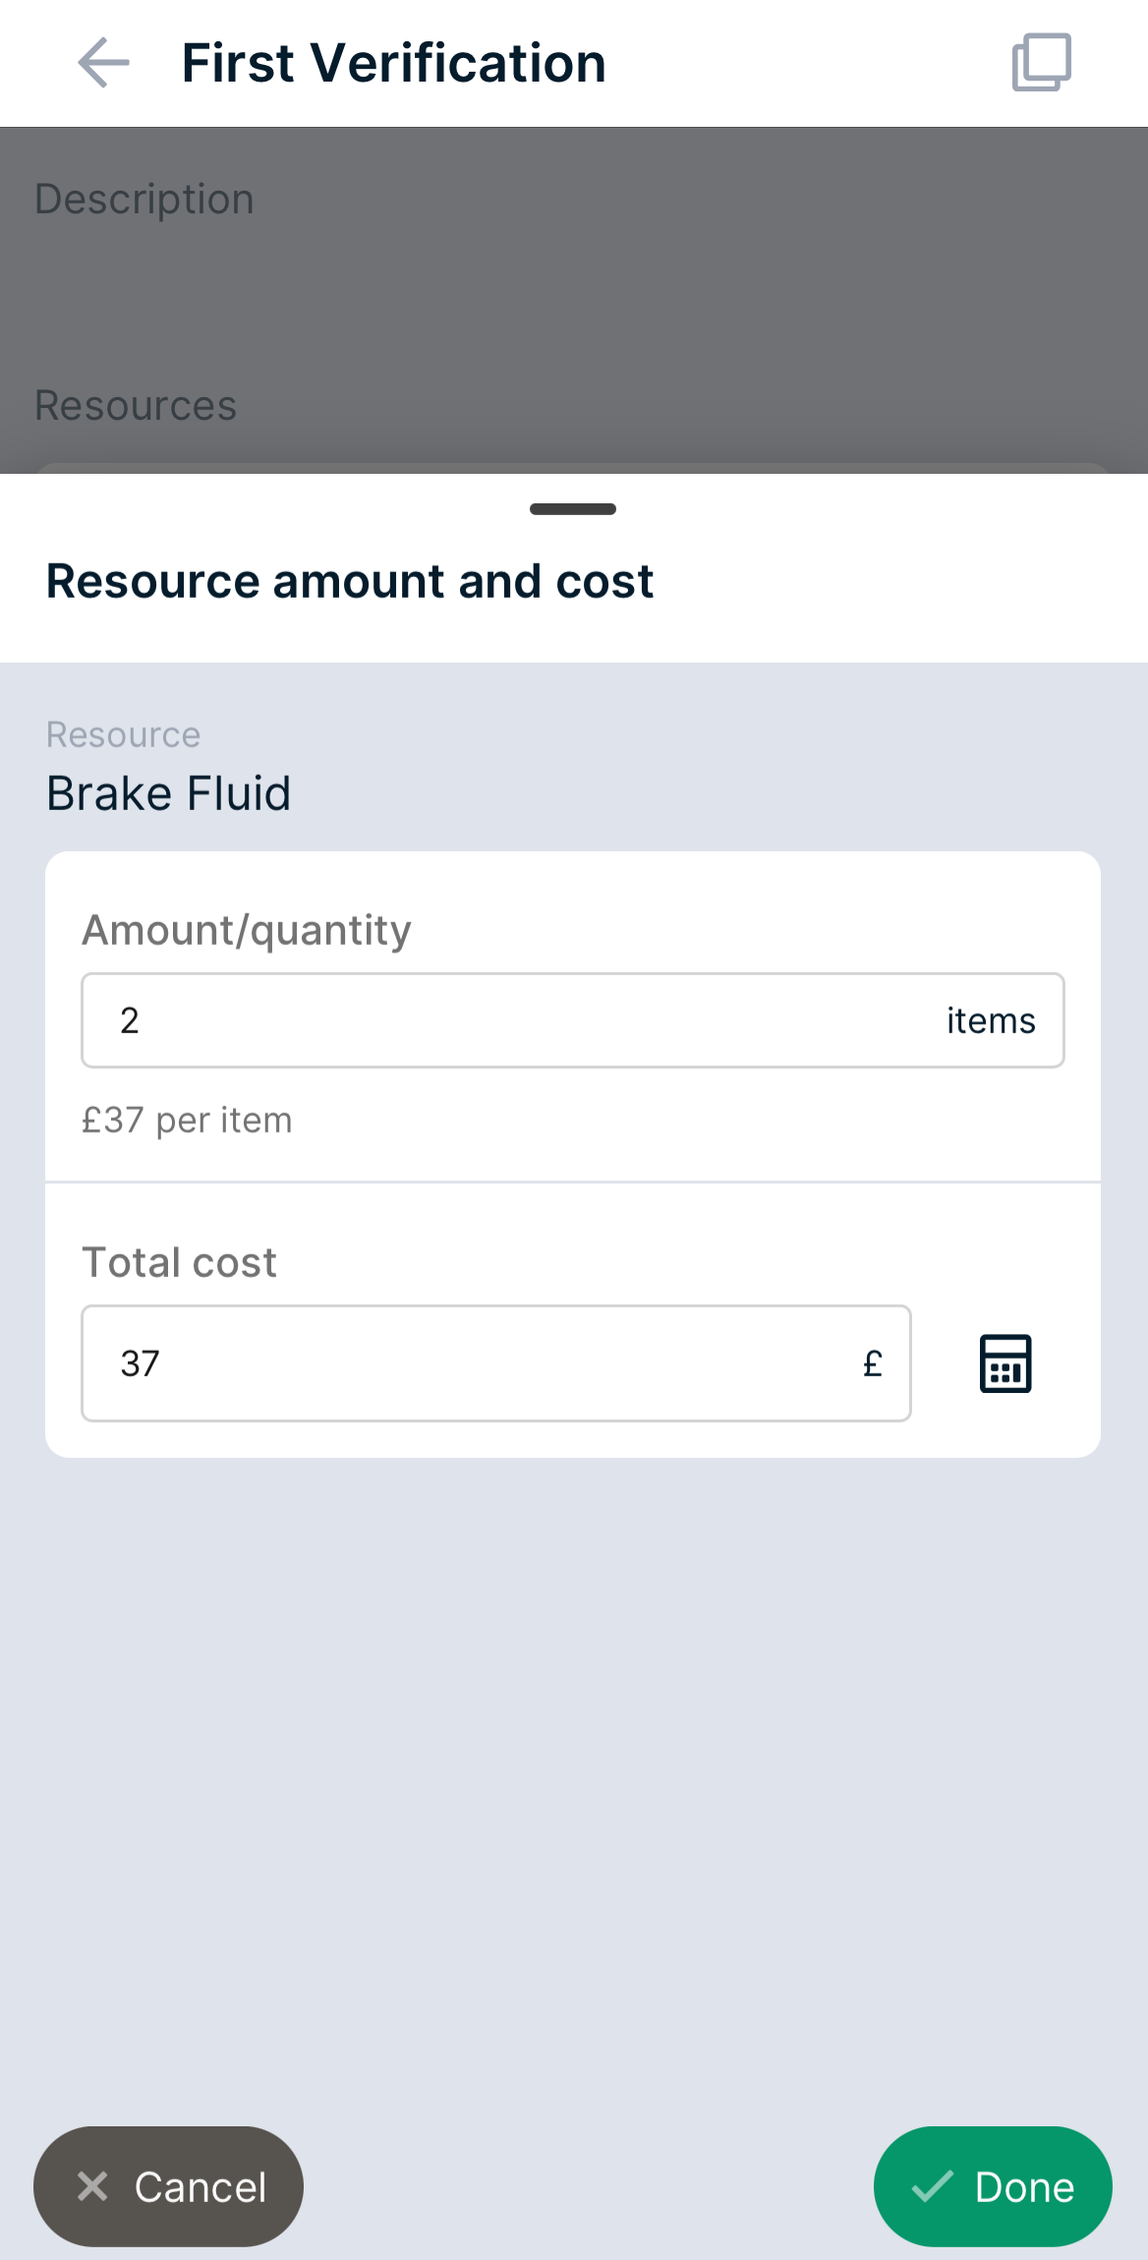Select the Total cost field label
Viewport: 1148px width, 2260px height.
click(x=179, y=1261)
